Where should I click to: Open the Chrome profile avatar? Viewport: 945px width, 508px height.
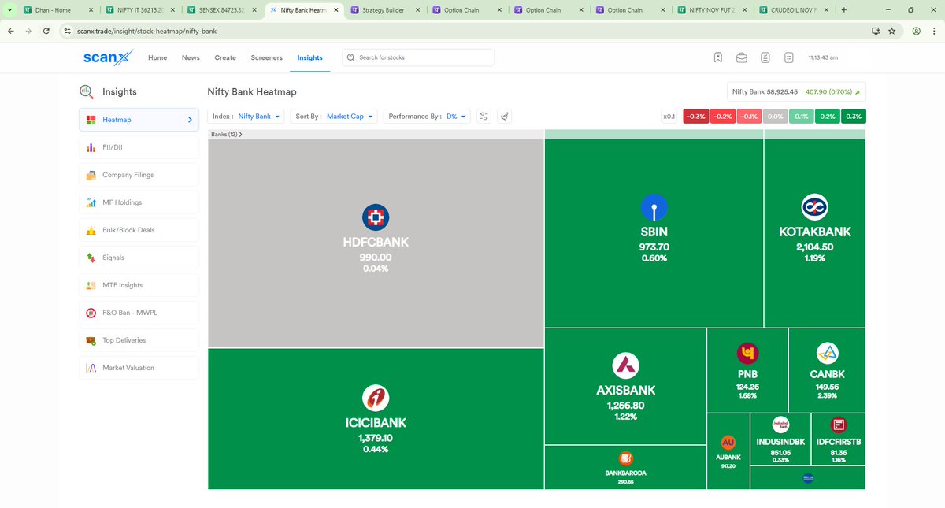tap(917, 31)
